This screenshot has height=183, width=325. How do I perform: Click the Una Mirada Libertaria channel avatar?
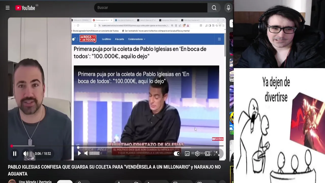pos(12,181)
